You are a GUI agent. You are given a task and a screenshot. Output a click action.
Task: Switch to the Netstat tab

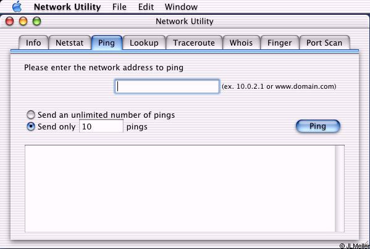pyautogui.click(x=69, y=43)
